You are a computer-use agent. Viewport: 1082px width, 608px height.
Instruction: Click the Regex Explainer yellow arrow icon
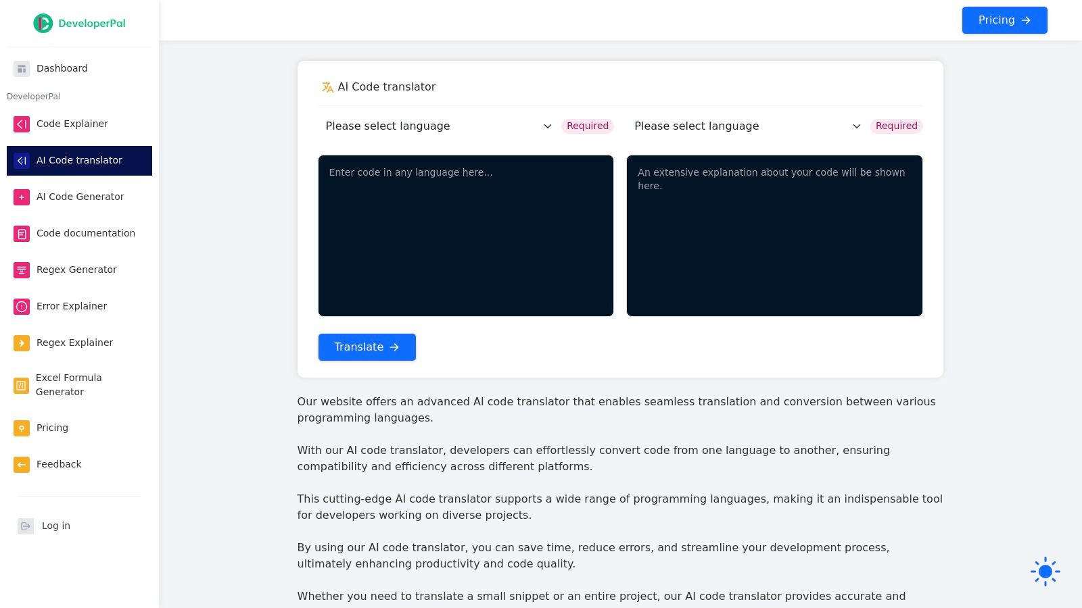22,343
